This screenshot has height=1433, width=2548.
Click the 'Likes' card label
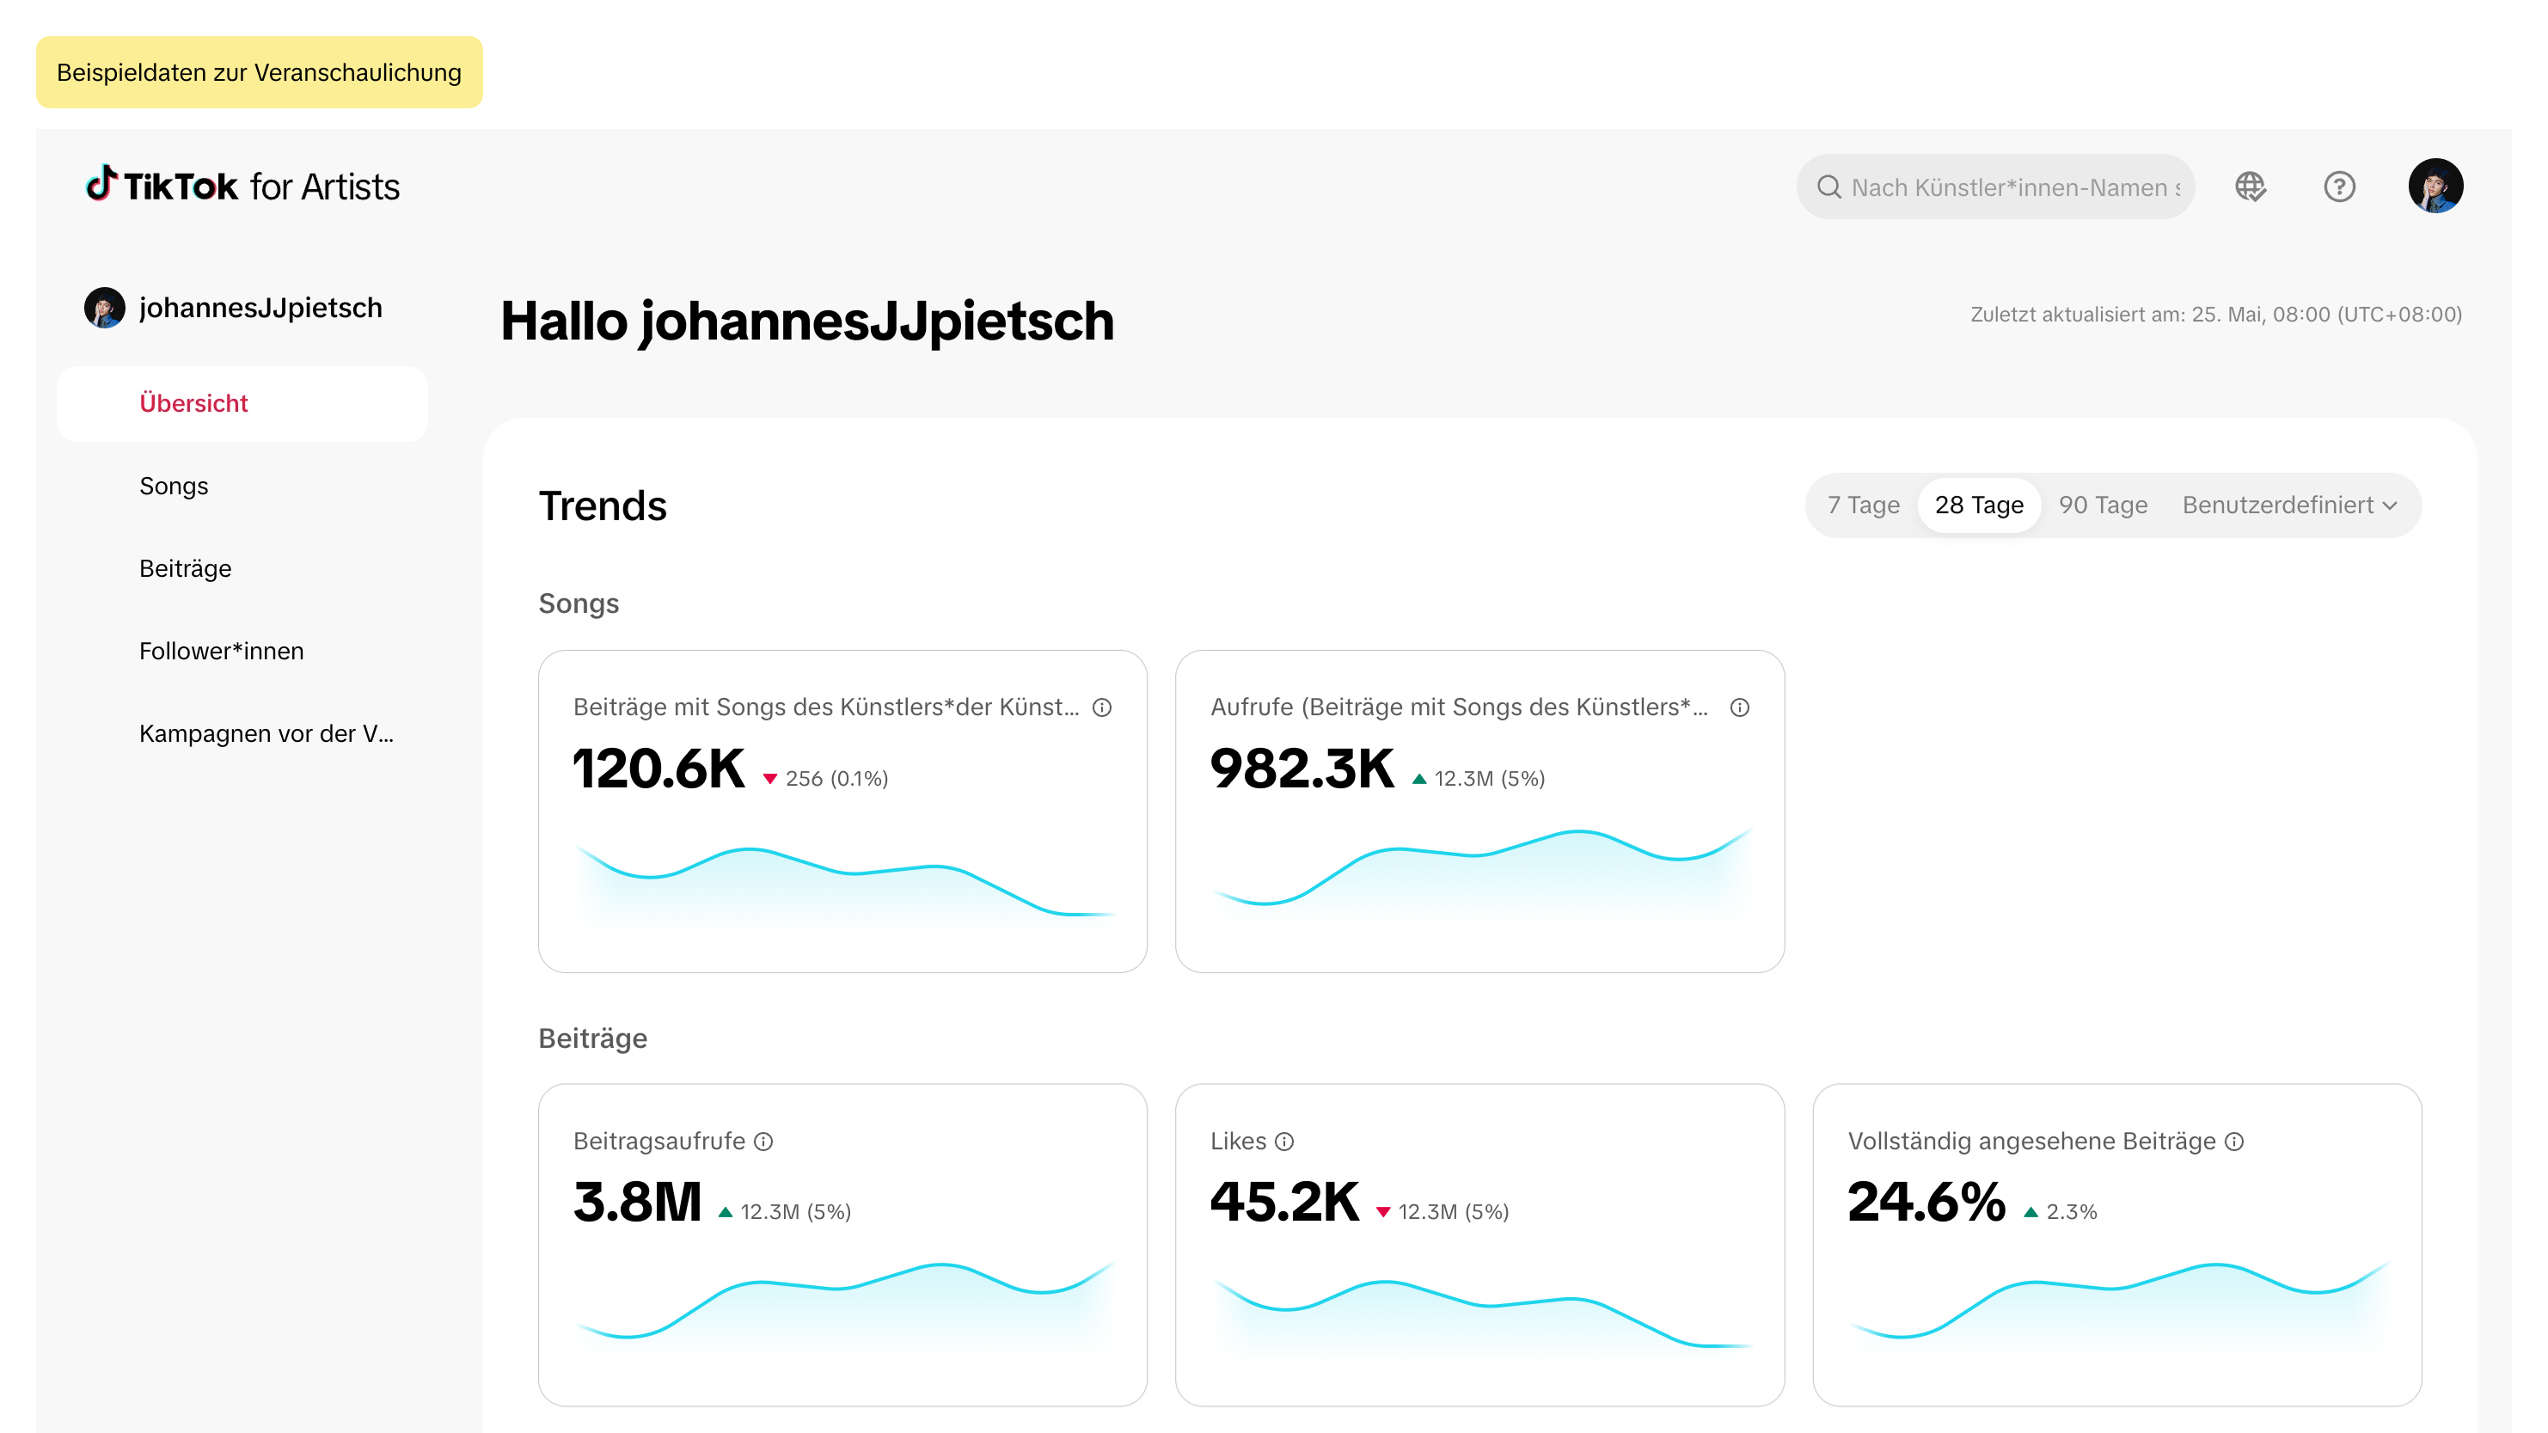point(1239,1142)
